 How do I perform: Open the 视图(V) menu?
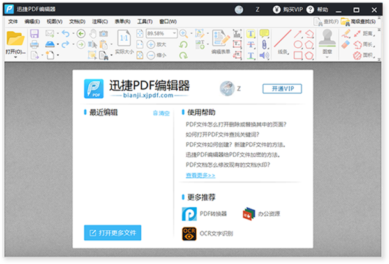54,22
